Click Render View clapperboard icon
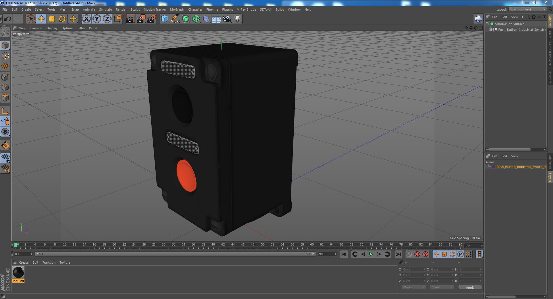553x299 pixels. pyautogui.click(x=130, y=19)
